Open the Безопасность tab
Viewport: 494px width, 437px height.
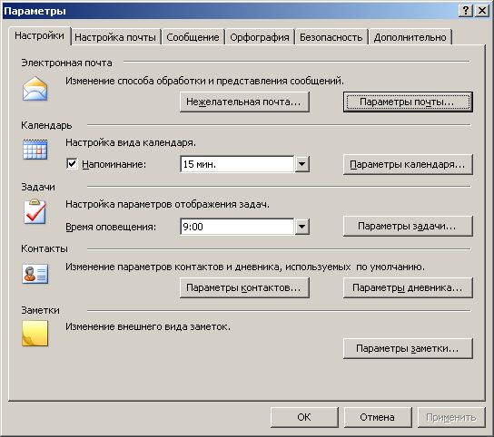[331, 37]
